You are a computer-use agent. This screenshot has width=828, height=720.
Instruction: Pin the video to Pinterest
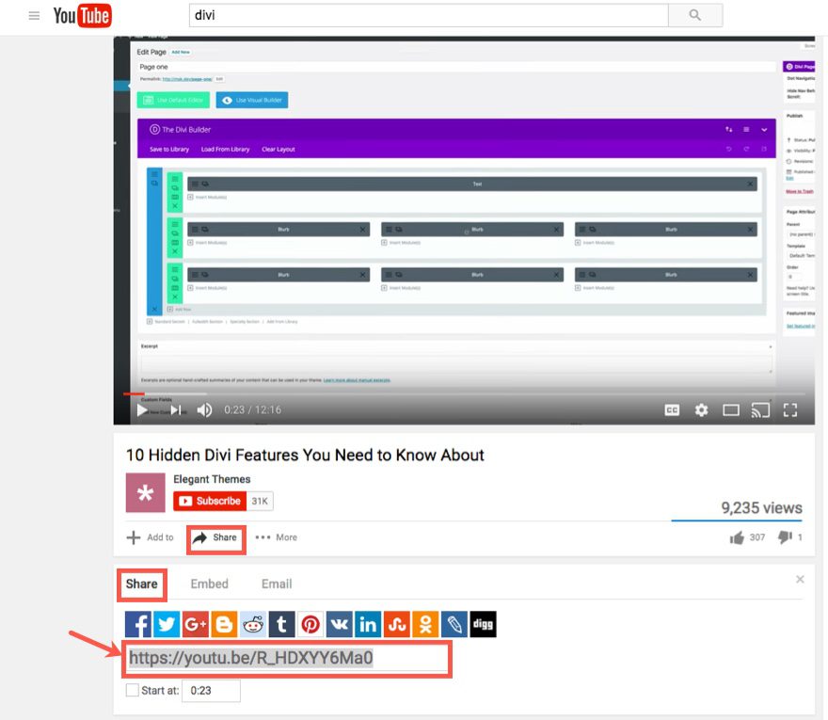click(x=310, y=623)
